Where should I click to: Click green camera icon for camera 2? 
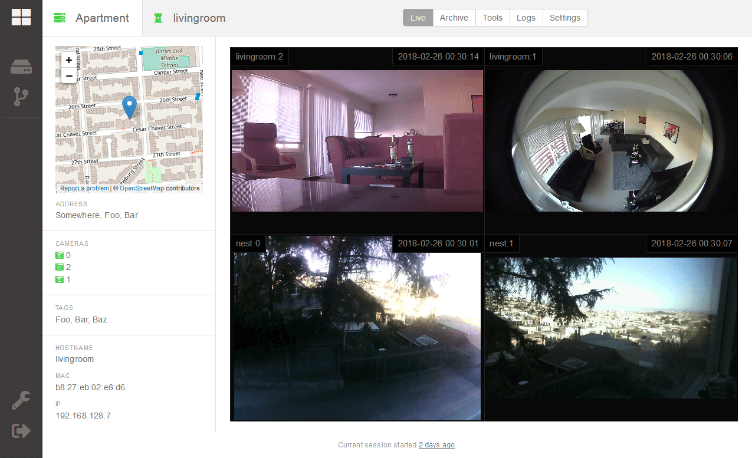[59, 267]
